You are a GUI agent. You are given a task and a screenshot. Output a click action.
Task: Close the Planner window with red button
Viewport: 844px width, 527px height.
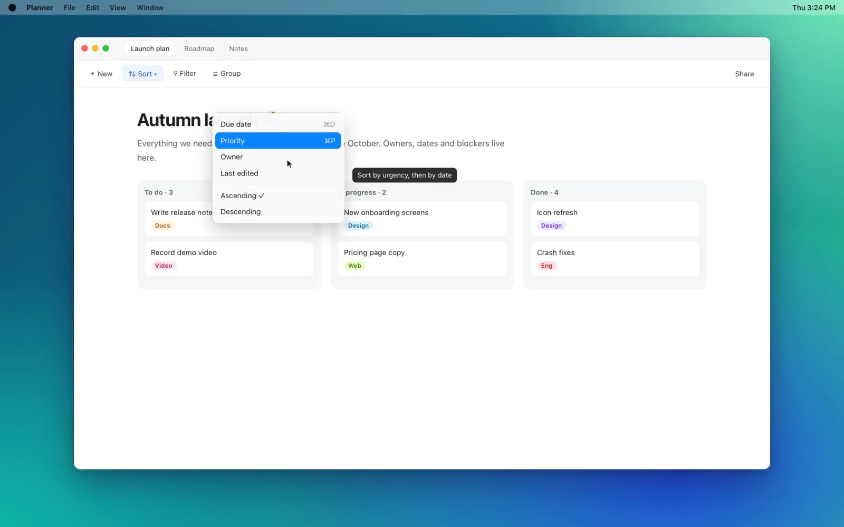click(x=84, y=48)
